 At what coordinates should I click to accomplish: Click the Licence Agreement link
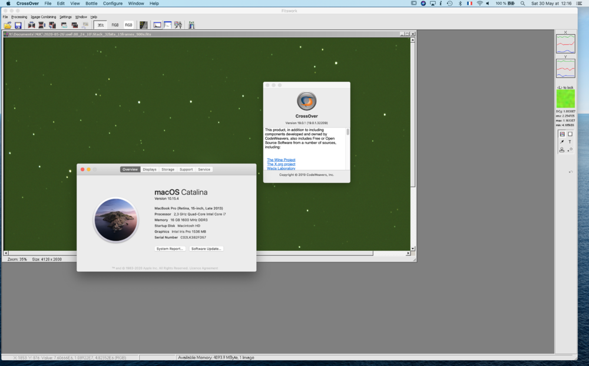click(x=204, y=268)
